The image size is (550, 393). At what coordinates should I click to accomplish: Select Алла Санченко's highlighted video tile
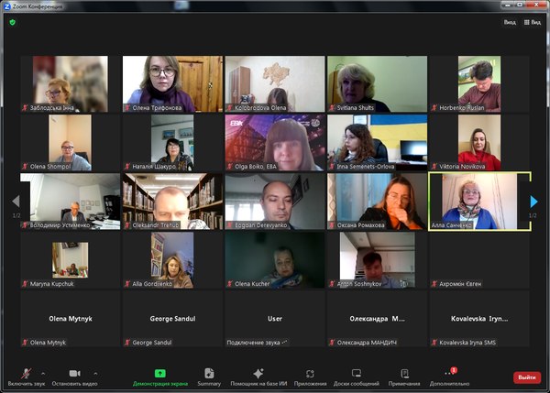click(x=479, y=202)
